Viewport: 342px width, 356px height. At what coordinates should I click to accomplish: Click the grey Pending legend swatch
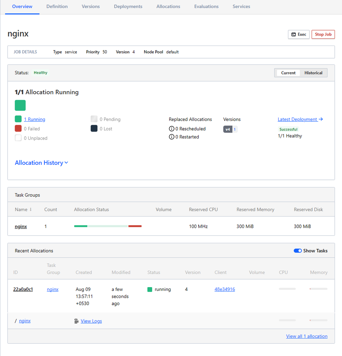click(94, 119)
